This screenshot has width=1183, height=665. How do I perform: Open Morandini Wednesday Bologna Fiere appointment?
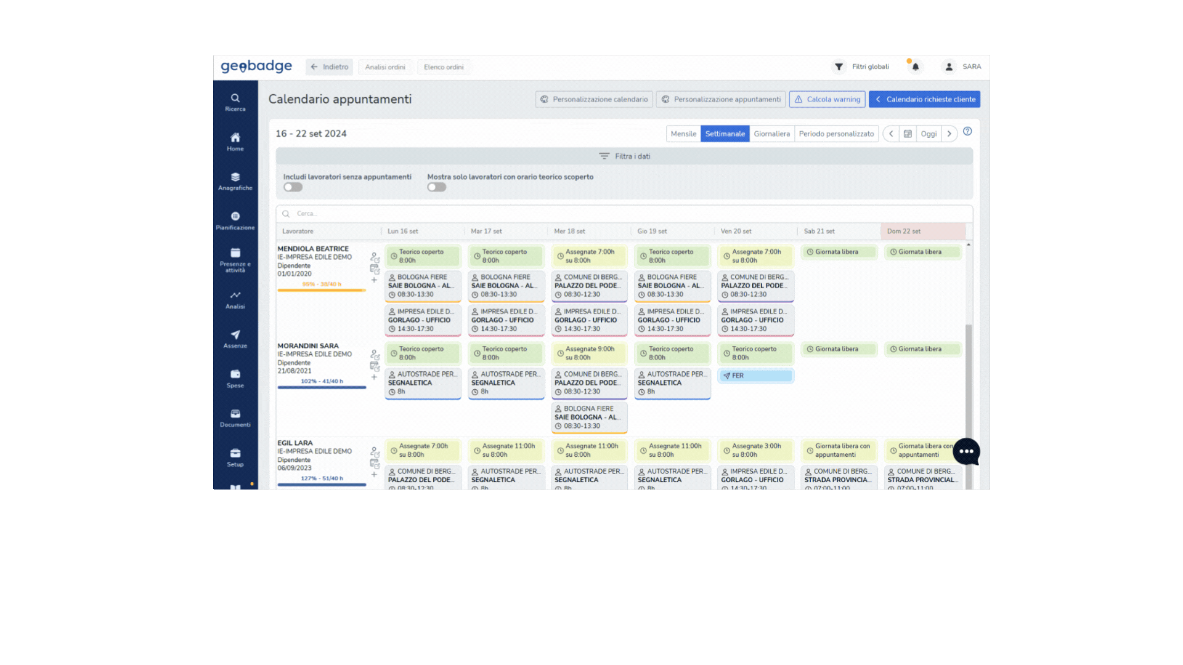[589, 417]
